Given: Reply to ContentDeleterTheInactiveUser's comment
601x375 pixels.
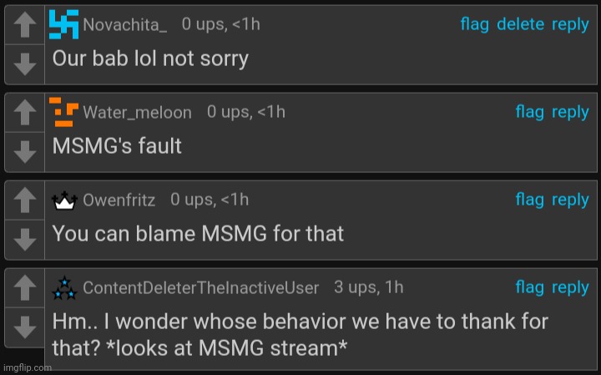Looking at the screenshot, I should pos(570,287).
